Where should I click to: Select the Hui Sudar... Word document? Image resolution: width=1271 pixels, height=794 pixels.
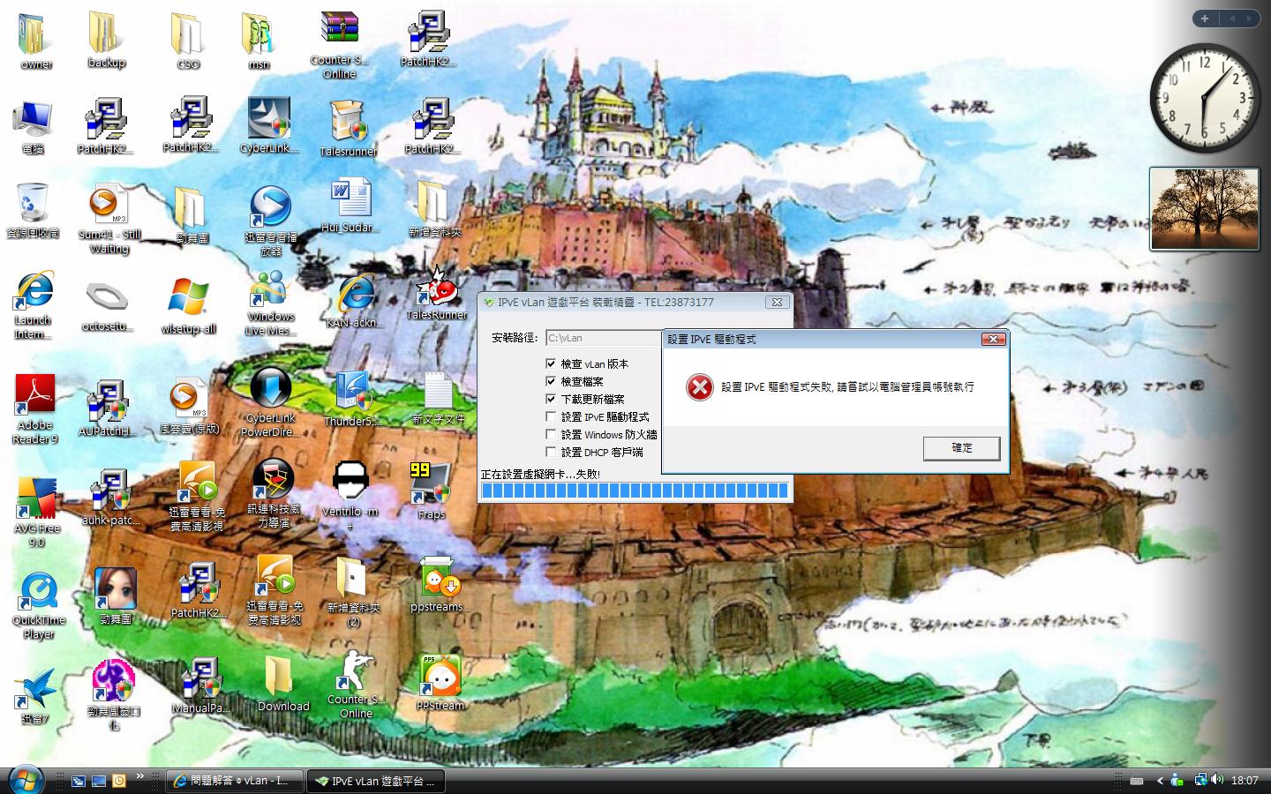(350, 206)
